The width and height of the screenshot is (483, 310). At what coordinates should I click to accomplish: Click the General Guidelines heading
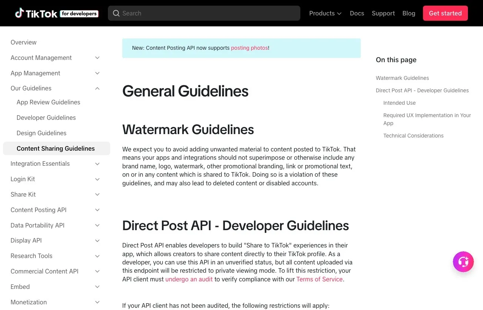[x=185, y=91]
